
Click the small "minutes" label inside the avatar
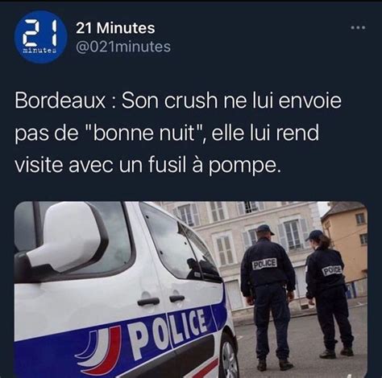click(x=39, y=51)
